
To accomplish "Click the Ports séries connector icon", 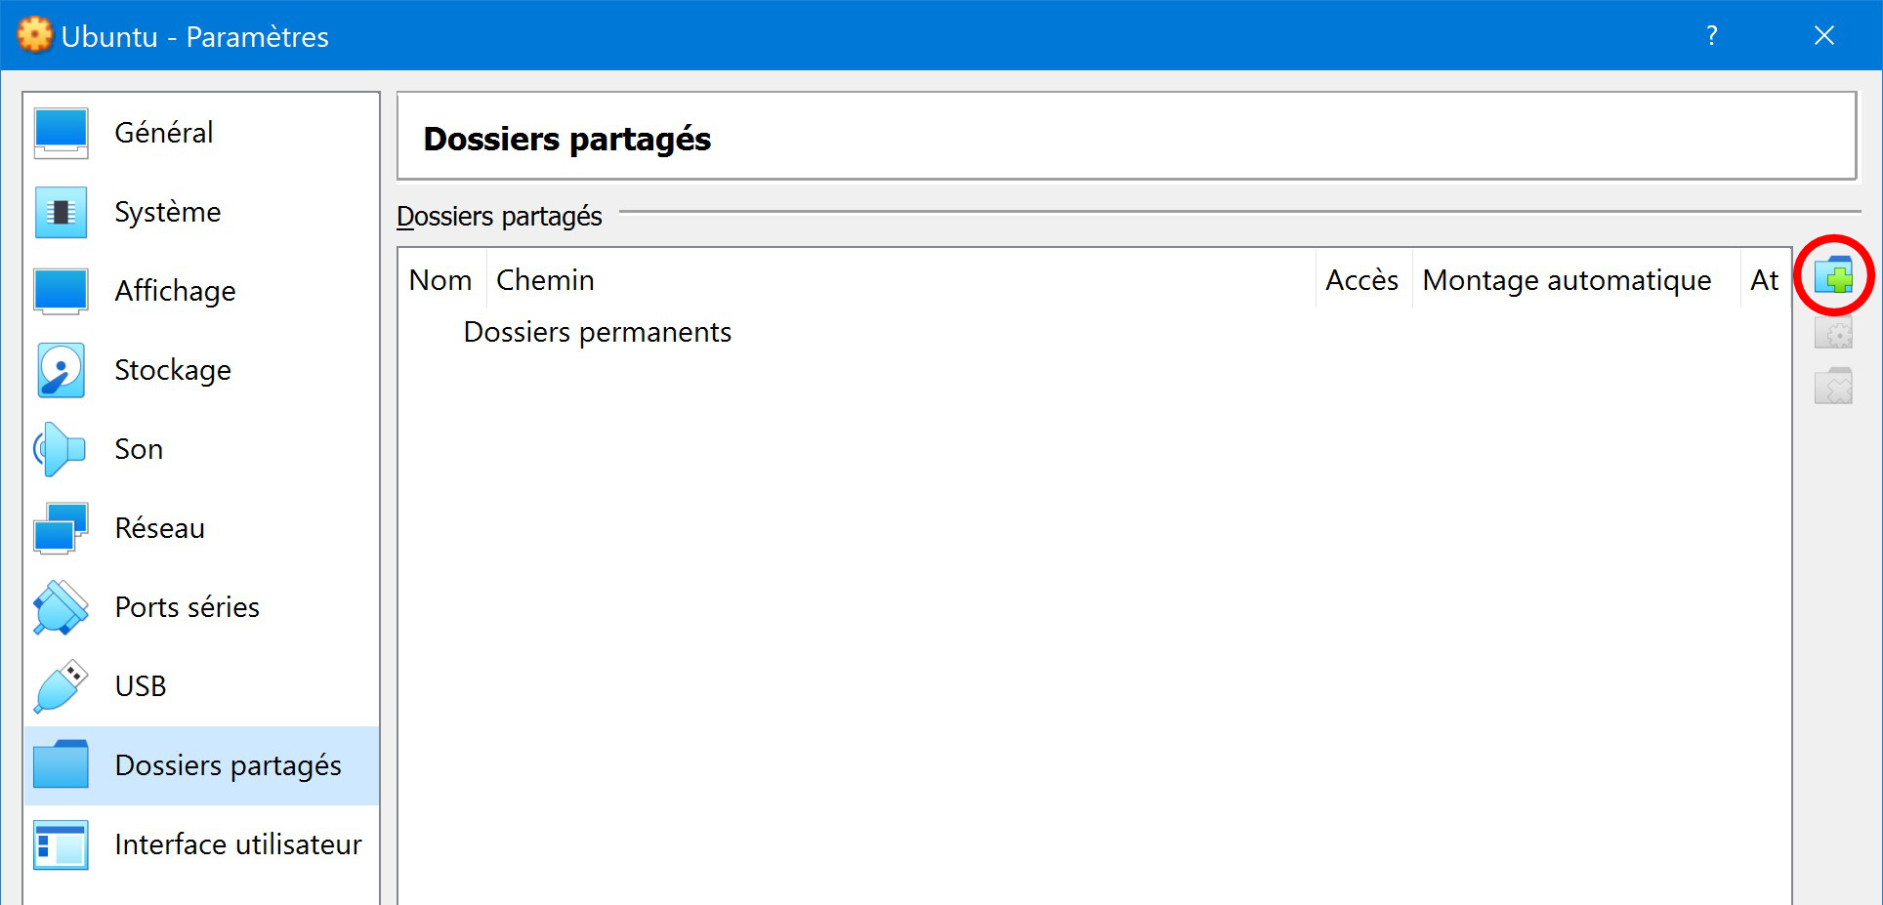I will [x=61, y=607].
